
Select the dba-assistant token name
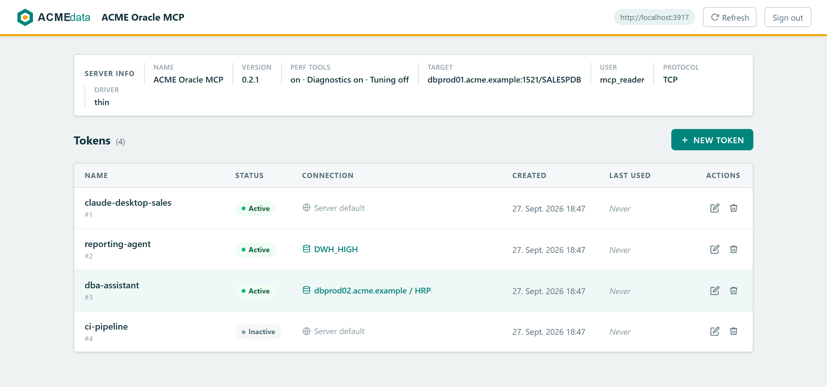(112, 285)
